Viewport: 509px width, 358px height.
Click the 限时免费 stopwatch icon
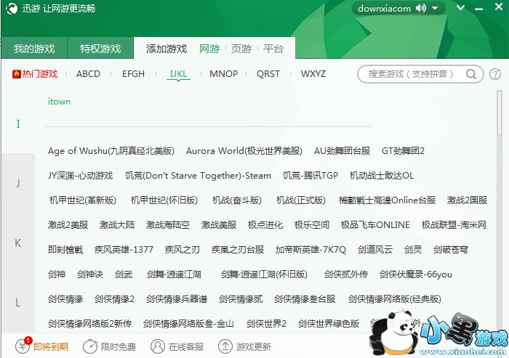[x=90, y=346]
